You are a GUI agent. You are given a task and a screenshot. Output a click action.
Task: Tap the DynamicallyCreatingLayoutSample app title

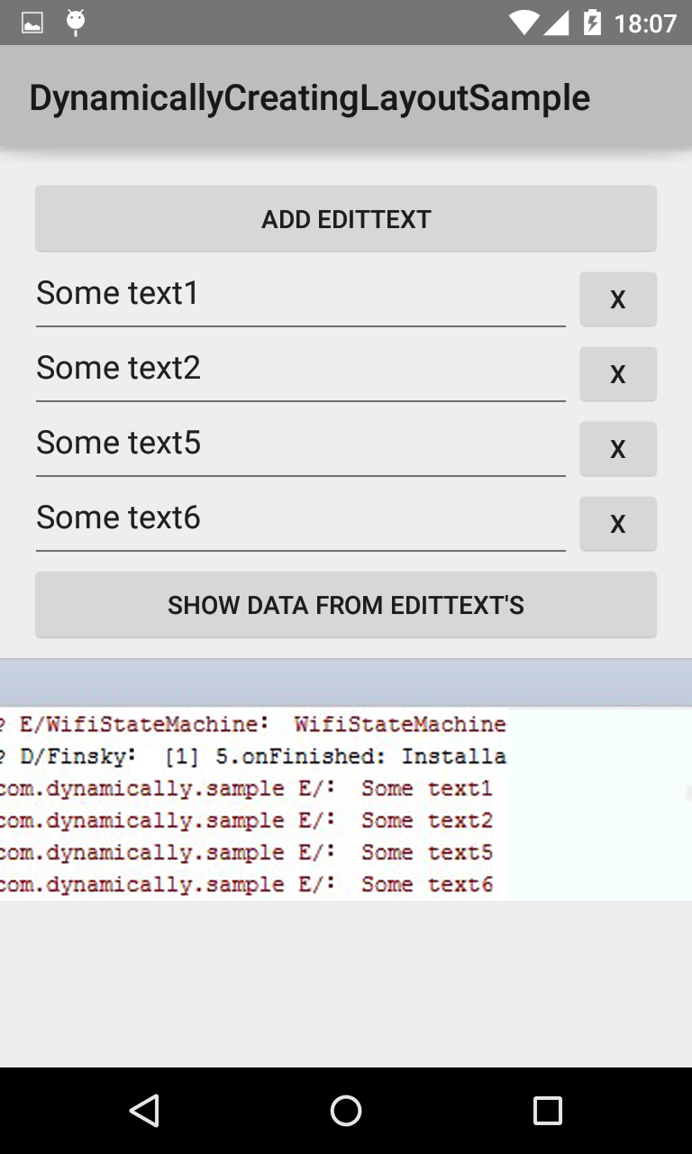(x=309, y=97)
